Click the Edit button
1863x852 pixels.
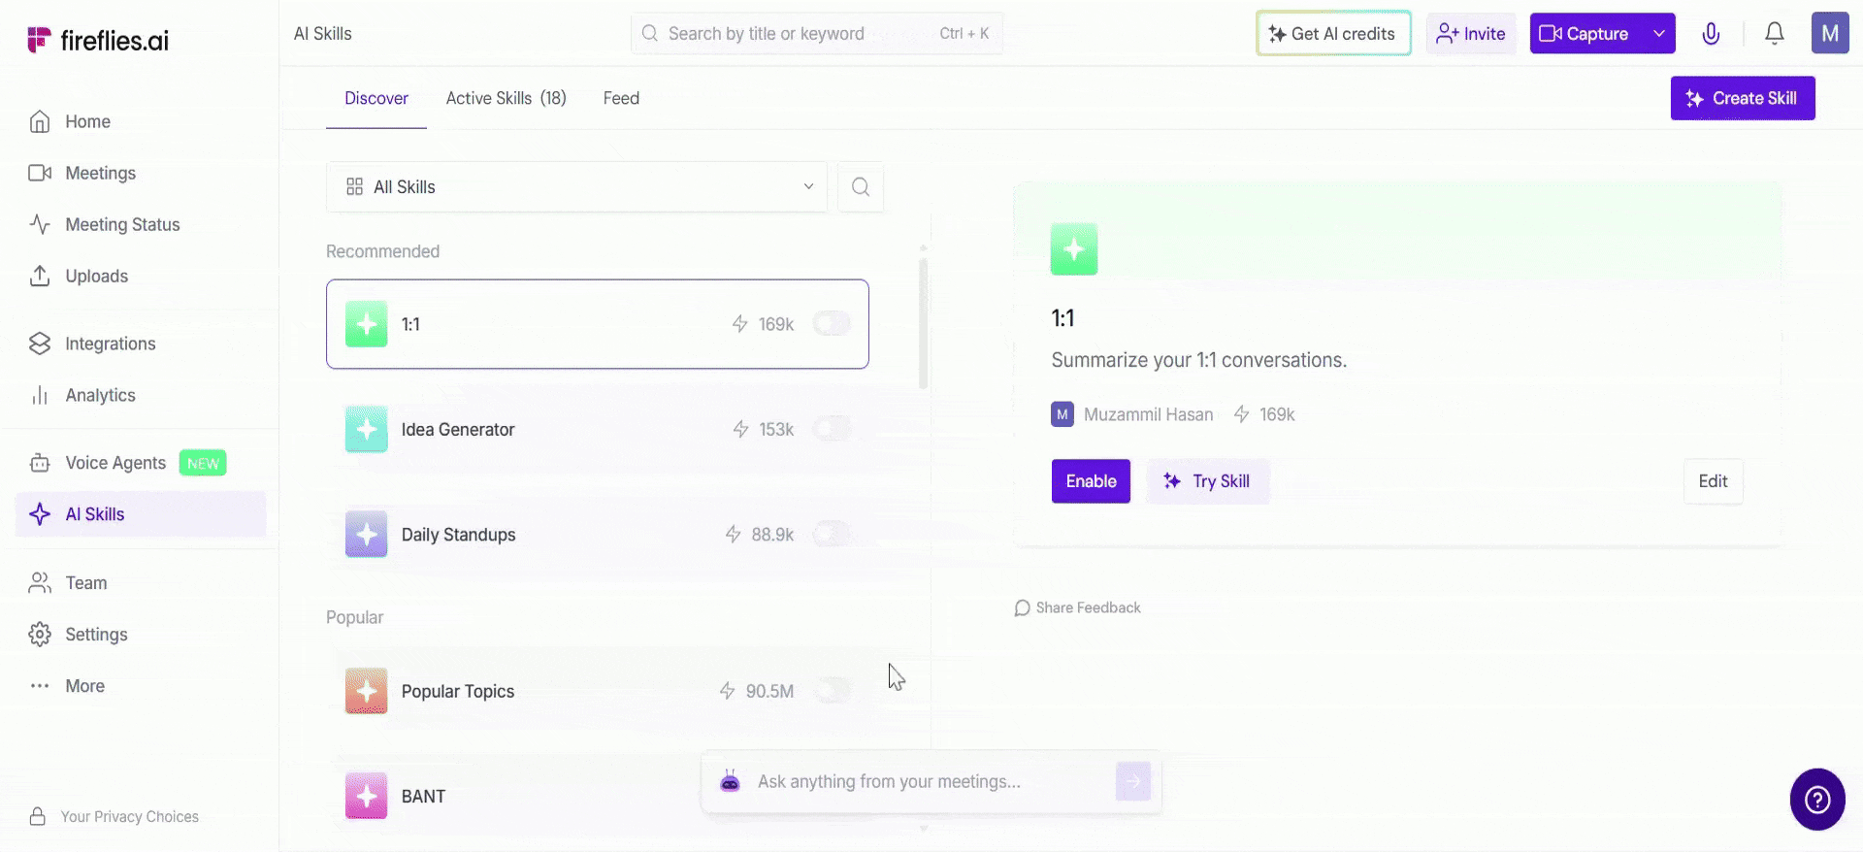1713,481
